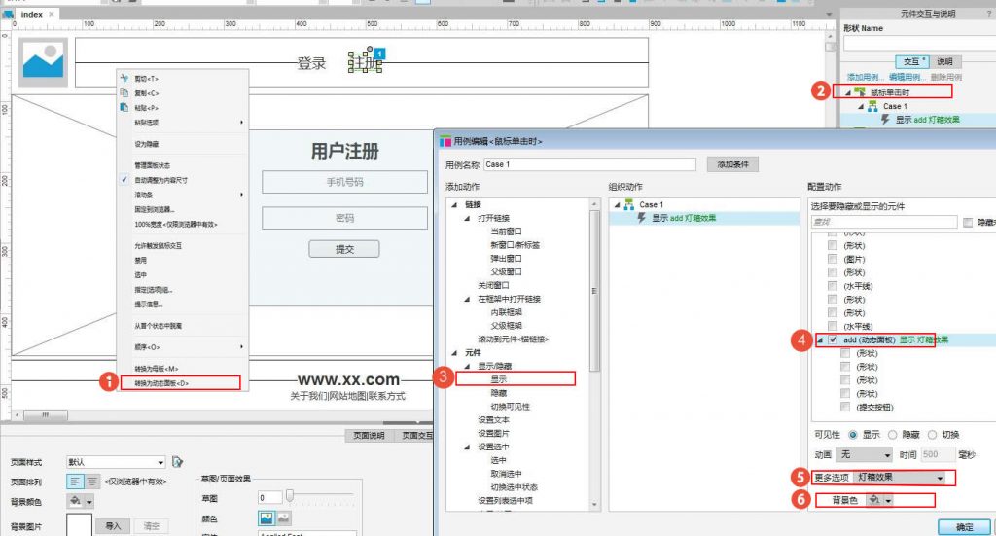Click the blue footnote badge on 注册

coord(380,54)
